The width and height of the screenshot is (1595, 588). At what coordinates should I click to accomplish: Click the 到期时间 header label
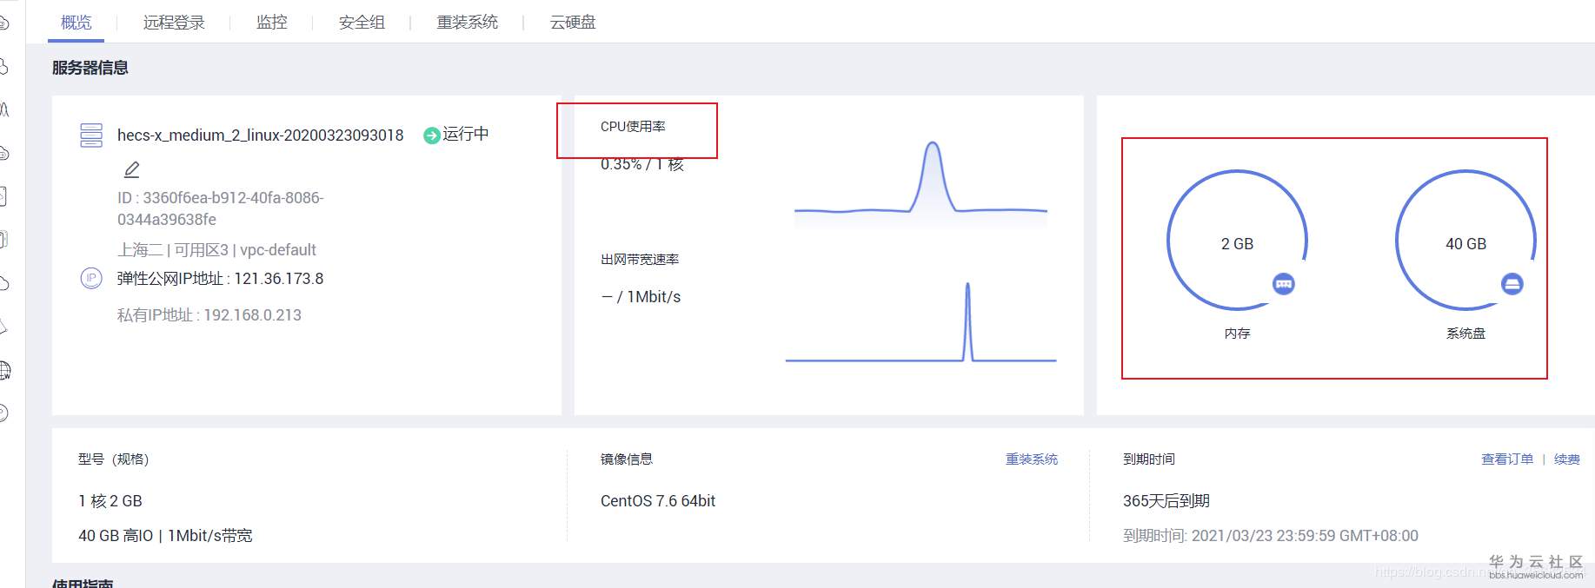[x=1149, y=459]
